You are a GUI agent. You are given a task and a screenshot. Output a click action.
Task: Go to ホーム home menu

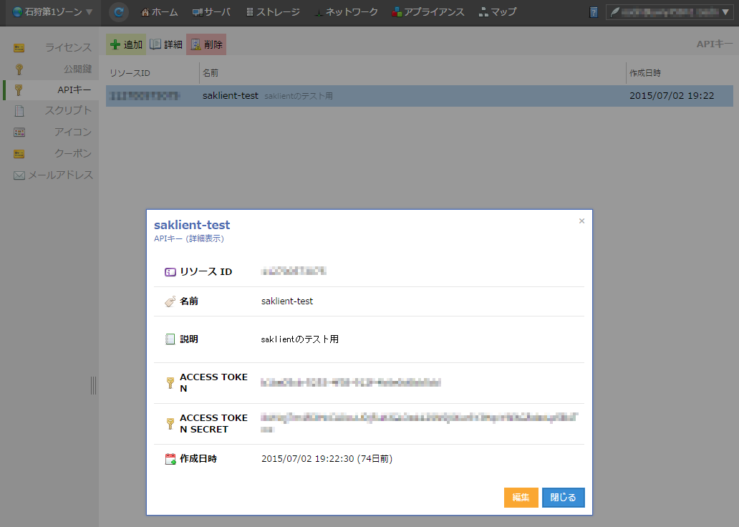[x=159, y=12]
